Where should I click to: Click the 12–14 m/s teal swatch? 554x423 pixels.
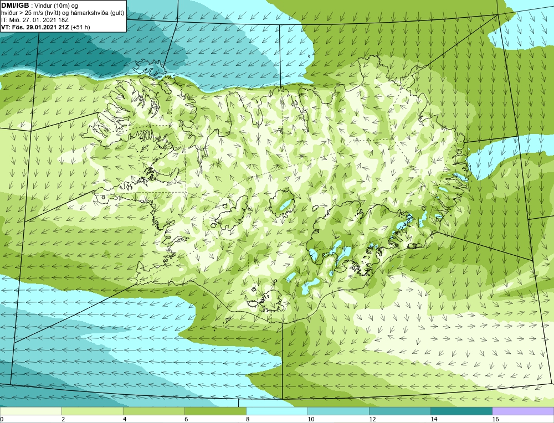click(x=400, y=411)
